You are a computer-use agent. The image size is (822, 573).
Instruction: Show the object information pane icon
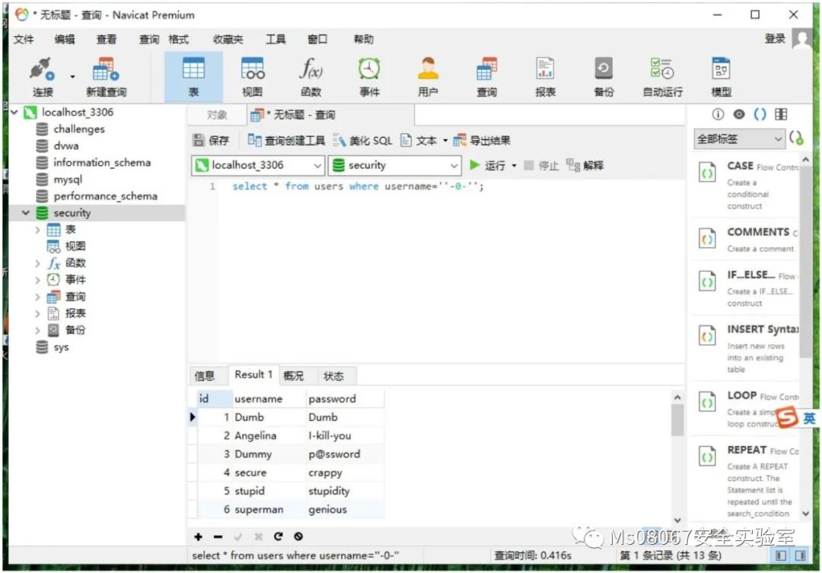[718, 114]
